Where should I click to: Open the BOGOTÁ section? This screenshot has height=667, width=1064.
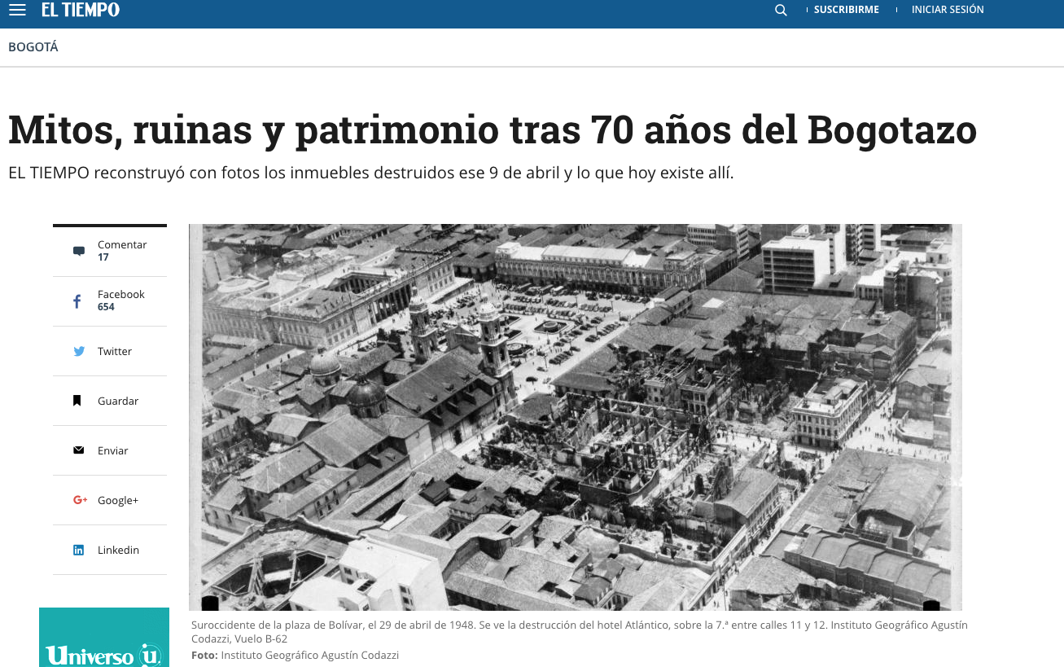tap(33, 46)
